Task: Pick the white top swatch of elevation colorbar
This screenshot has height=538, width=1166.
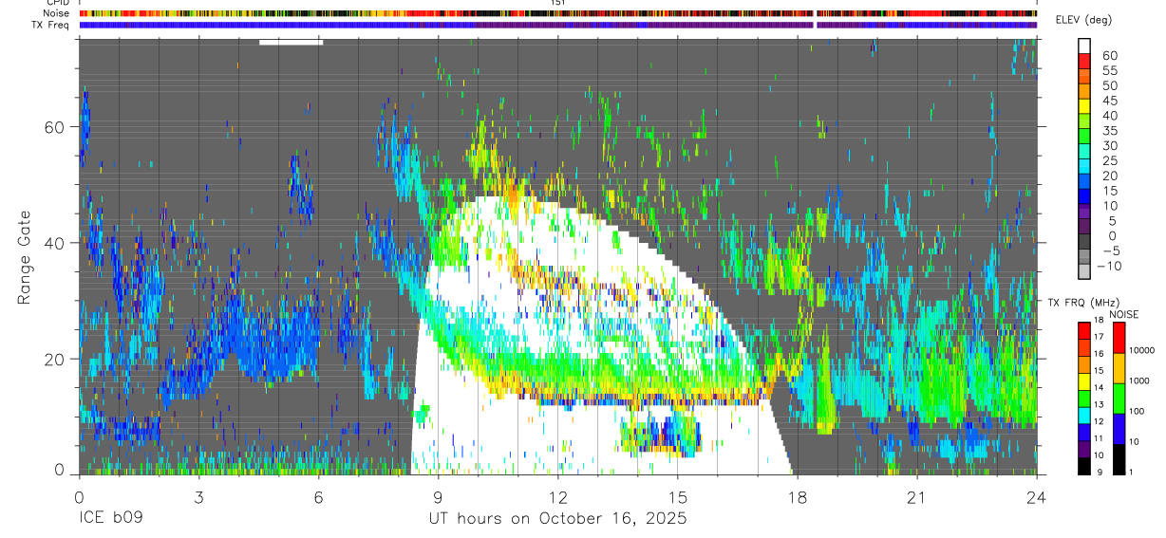Action: [x=1084, y=46]
